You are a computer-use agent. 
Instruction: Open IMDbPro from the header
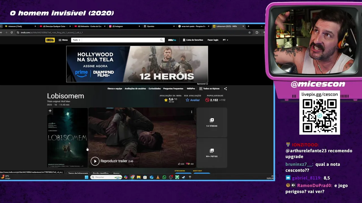[172, 40]
